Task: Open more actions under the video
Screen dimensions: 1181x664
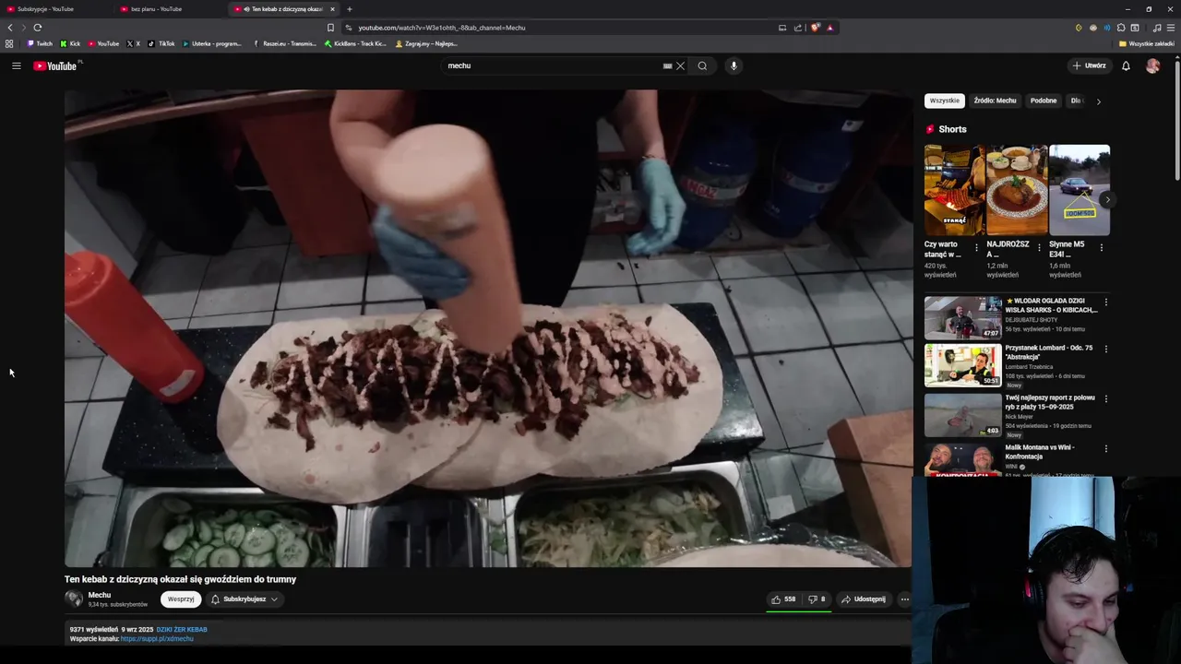Action: pyautogui.click(x=904, y=599)
